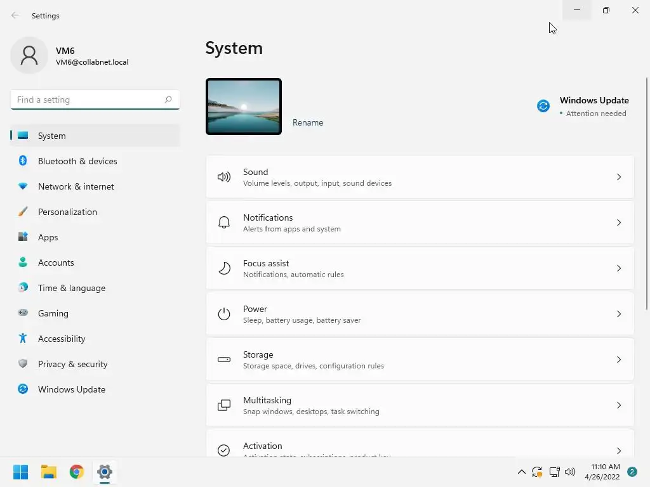Click the Time & language globe icon
The image size is (650, 487).
pos(23,287)
